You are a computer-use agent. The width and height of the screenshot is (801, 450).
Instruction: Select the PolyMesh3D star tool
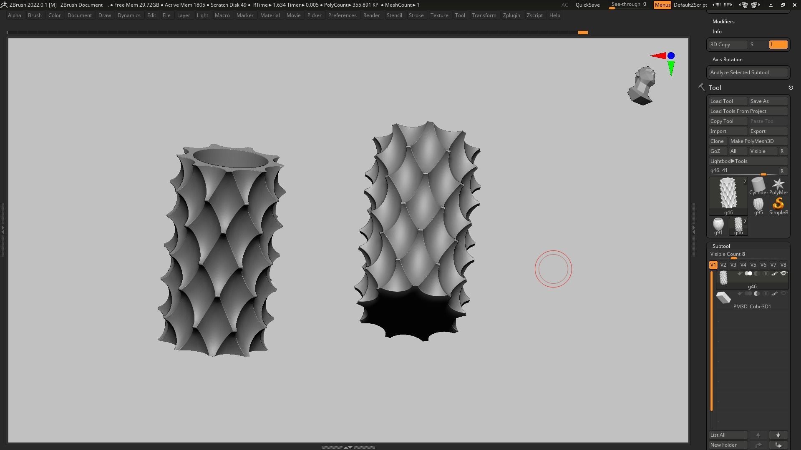[x=778, y=184]
